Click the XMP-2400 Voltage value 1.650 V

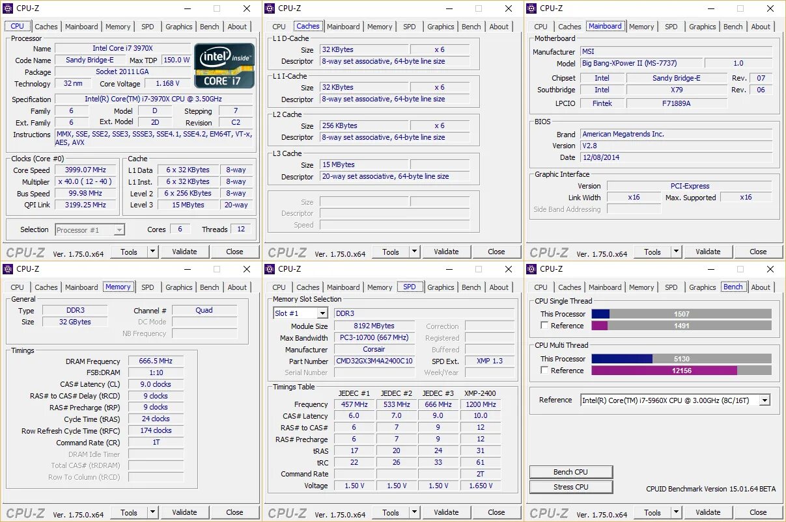480,486
